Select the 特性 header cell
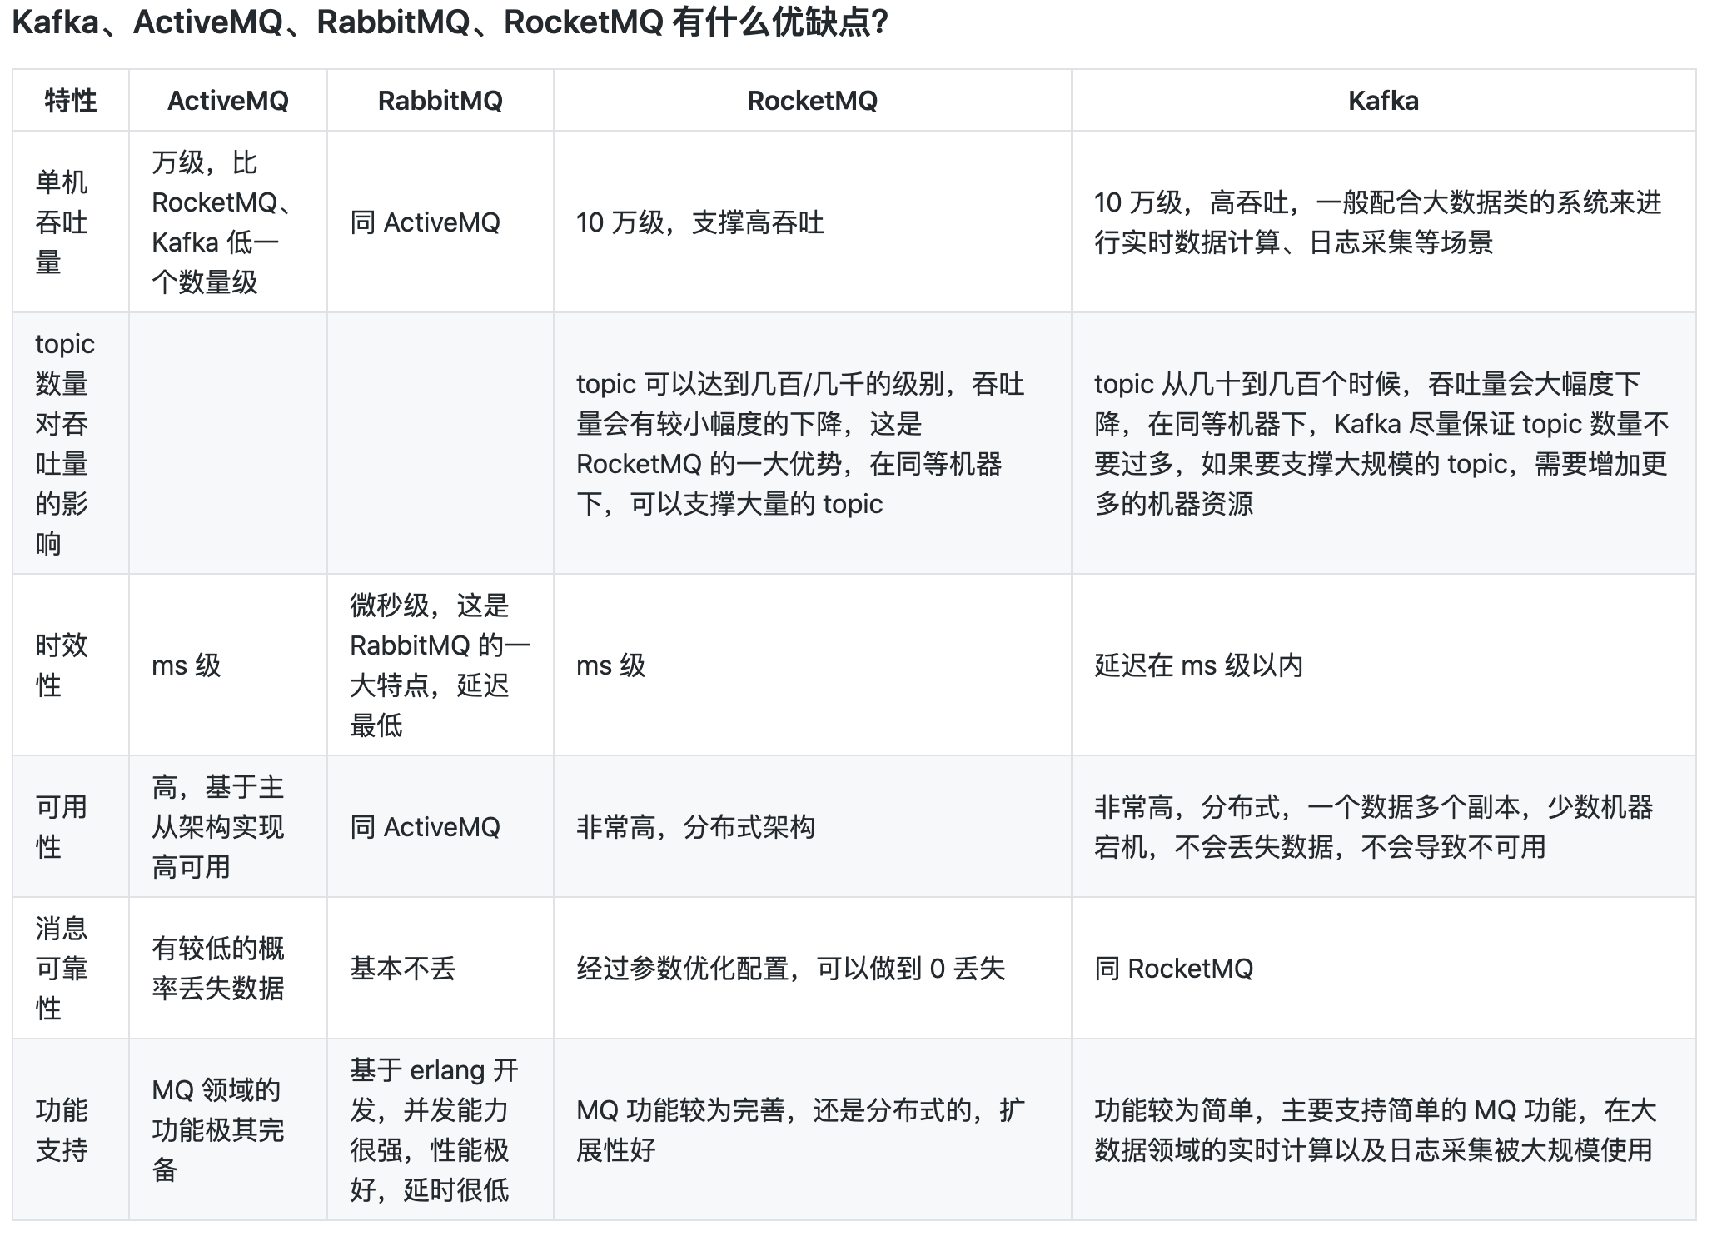This screenshot has height=1241, width=1727. coord(70,100)
